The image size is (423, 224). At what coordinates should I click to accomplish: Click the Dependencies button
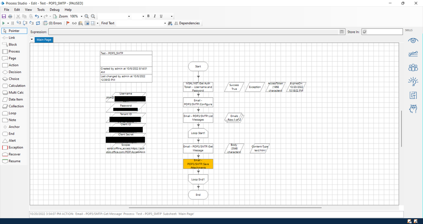coord(186,23)
